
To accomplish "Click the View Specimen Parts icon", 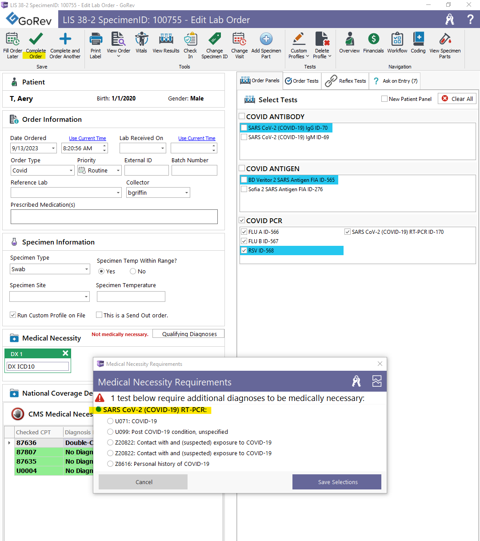I will click(445, 39).
